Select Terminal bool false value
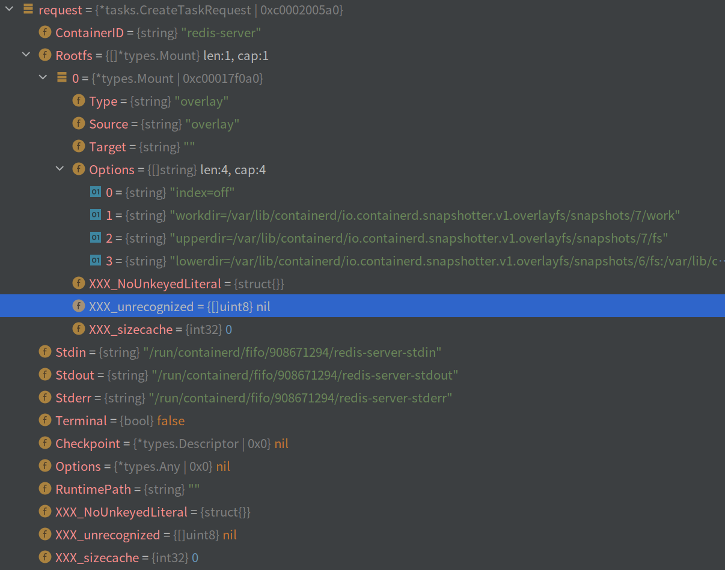The image size is (725, 570). [x=171, y=420]
